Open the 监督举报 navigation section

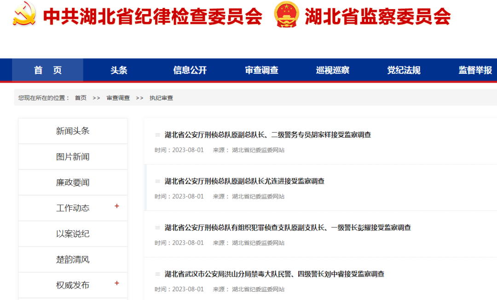click(x=474, y=70)
